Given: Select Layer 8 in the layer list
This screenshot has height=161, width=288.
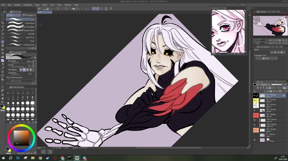Looking at the screenshot, I should tap(273, 115).
